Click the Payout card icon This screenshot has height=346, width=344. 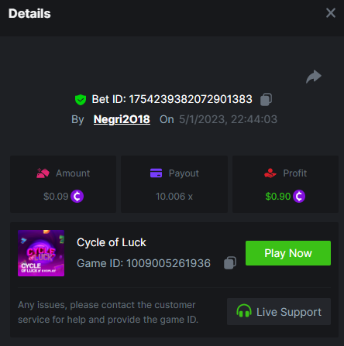click(x=156, y=173)
